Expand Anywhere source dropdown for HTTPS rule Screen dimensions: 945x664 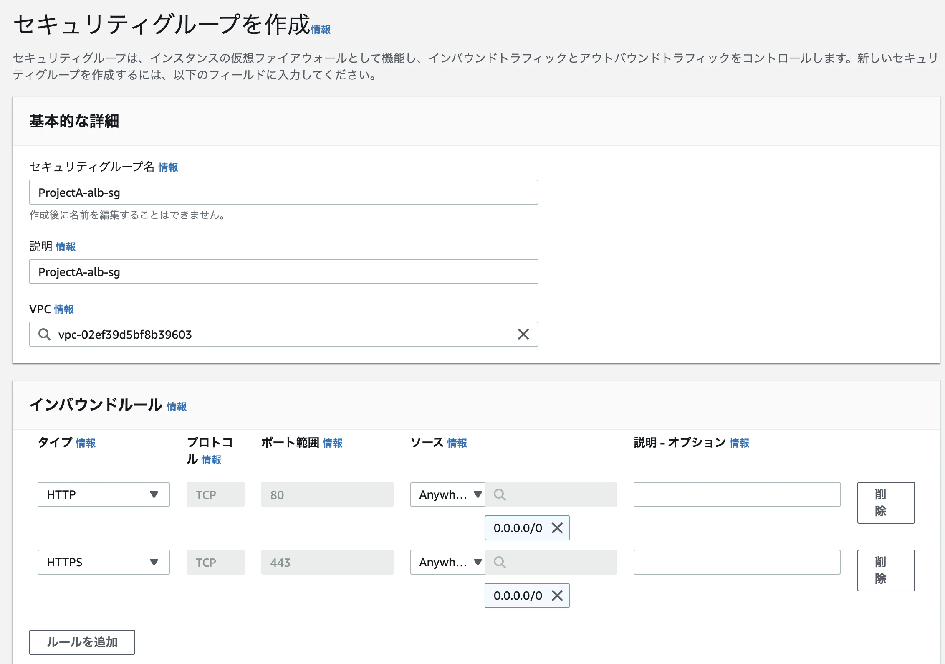[x=448, y=562]
